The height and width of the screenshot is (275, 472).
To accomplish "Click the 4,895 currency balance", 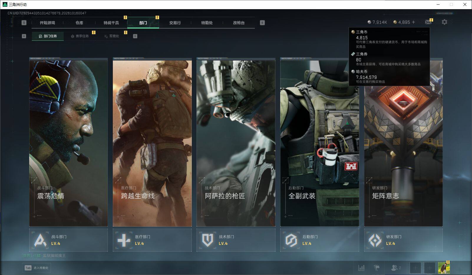I will click(x=402, y=22).
